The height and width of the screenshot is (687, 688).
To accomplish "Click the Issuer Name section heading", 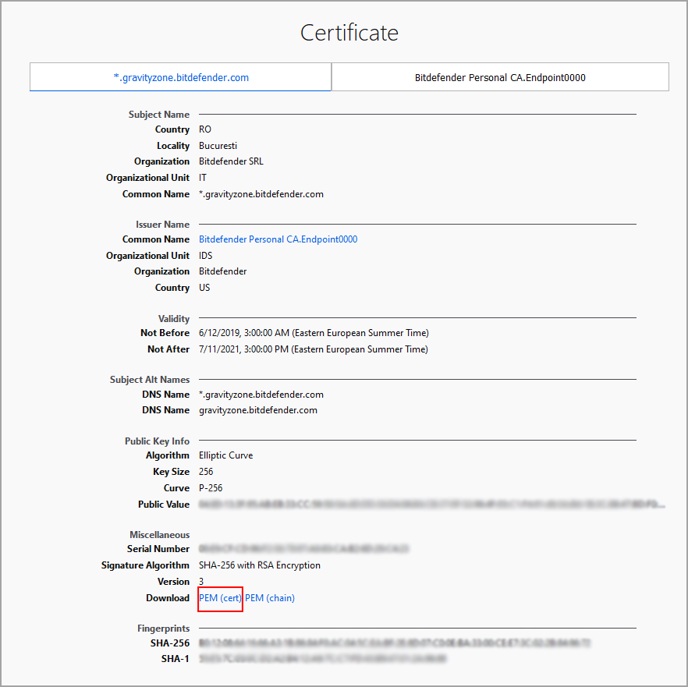I will (162, 224).
